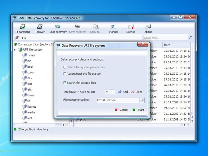Click date 21.11.2009 14:54:49 cell

point(177,102)
